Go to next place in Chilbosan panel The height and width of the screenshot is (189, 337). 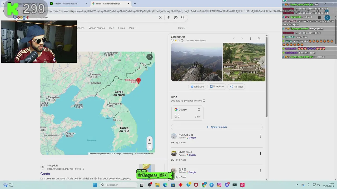click(x=242, y=38)
